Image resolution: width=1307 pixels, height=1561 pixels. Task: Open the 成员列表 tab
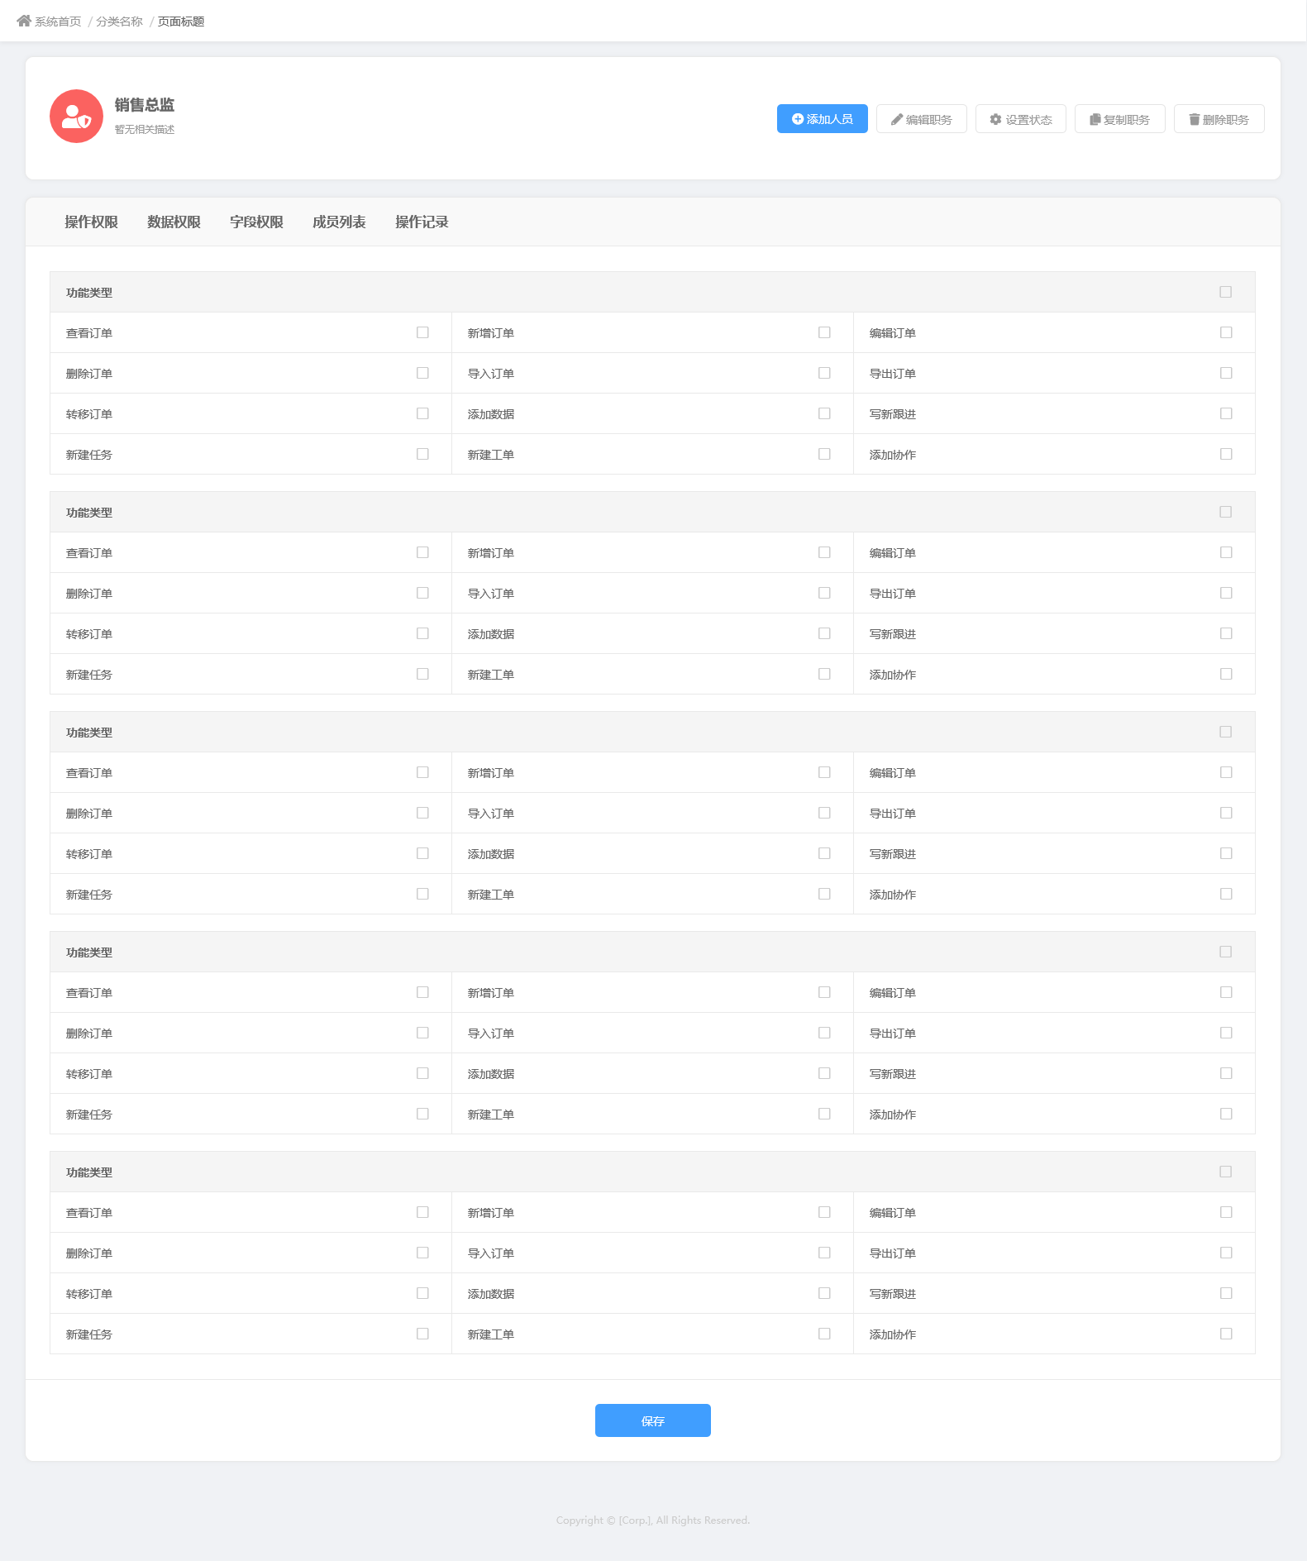click(340, 222)
